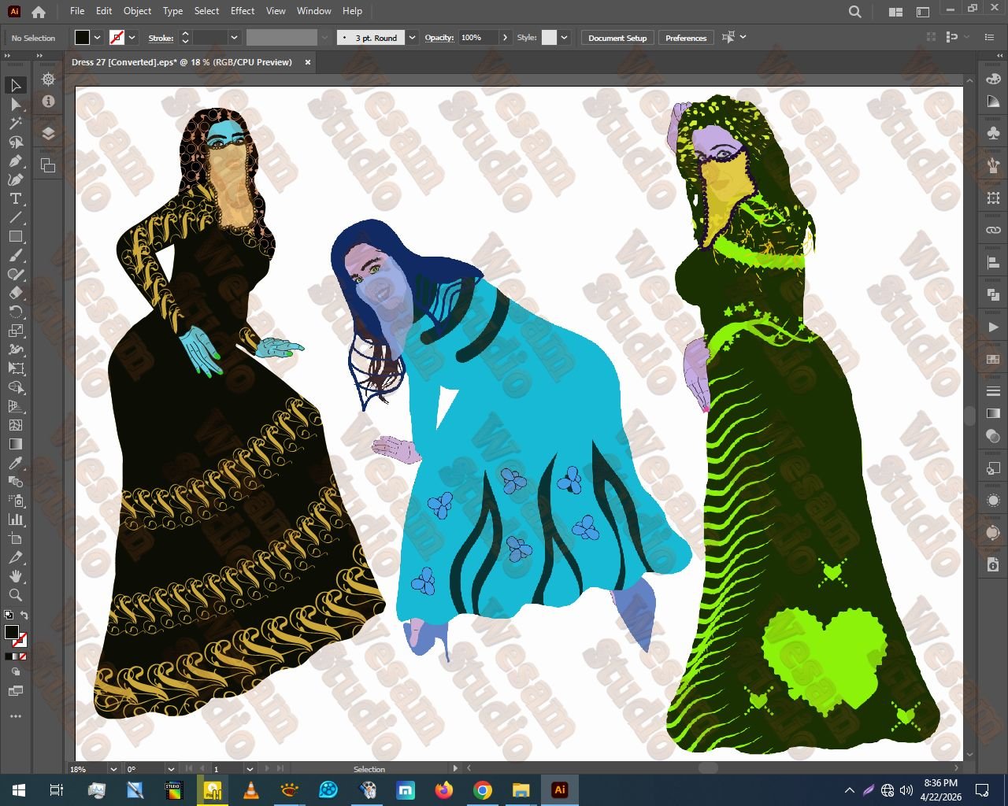1008x806 pixels.
Task: Select the Scale tool
Action: 16,331
